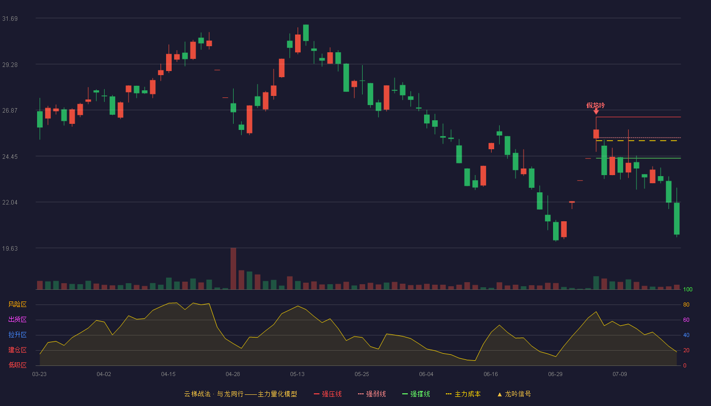Toggle the 龙吟信号 legend item
The height and width of the screenshot is (406, 711).
[514, 394]
